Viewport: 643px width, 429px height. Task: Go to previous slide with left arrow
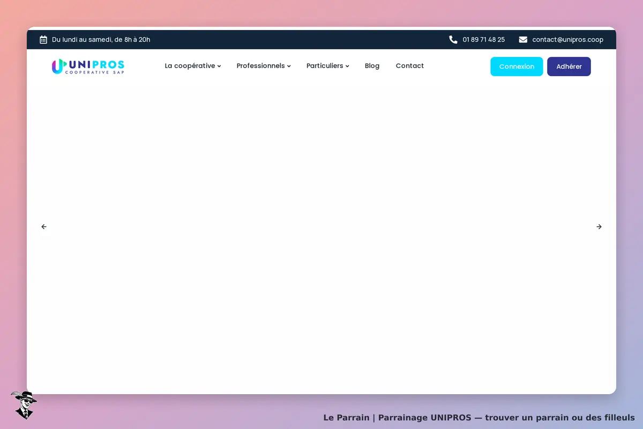44,227
